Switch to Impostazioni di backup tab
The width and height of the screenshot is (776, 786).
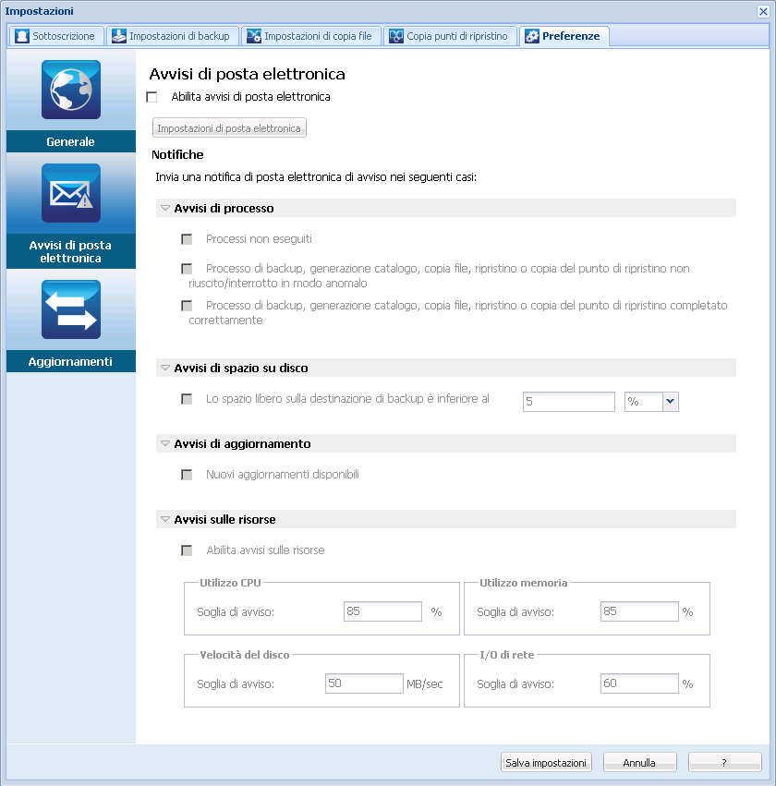click(x=172, y=36)
